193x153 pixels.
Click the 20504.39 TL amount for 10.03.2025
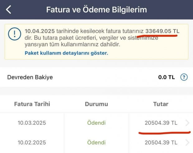click(161, 123)
